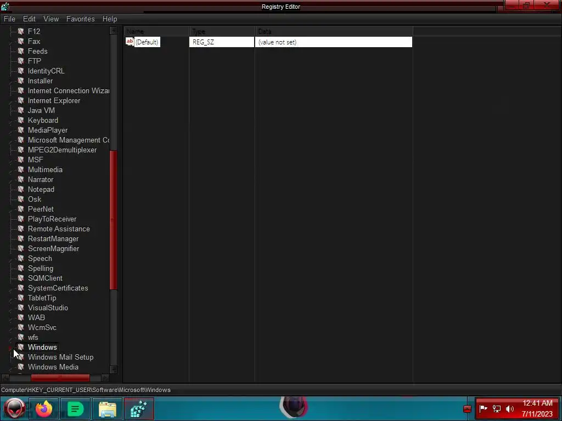Open the View menu

(x=51, y=19)
